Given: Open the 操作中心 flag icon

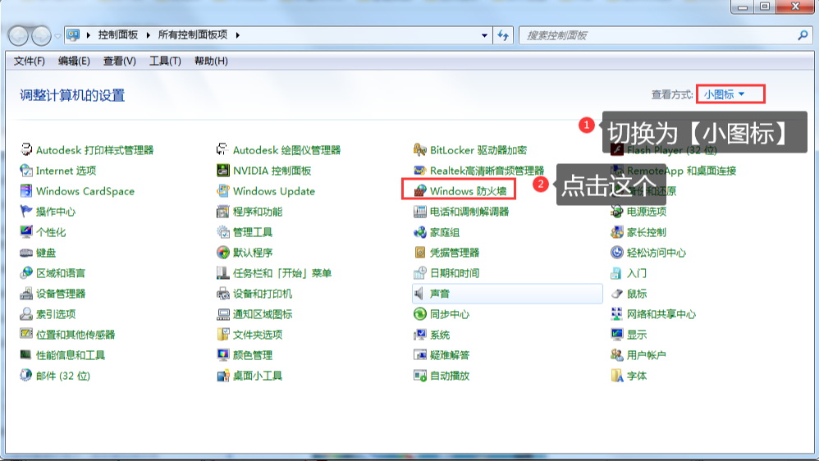Looking at the screenshot, I should [x=26, y=211].
